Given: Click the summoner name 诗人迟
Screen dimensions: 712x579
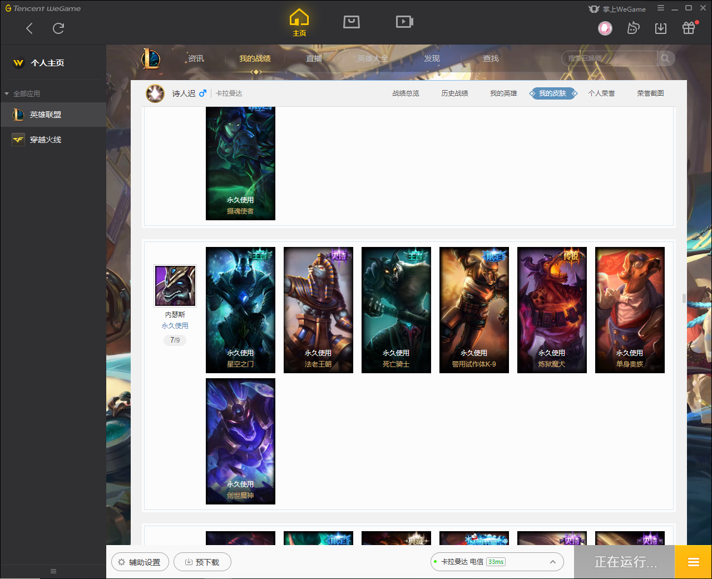Looking at the screenshot, I should pyautogui.click(x=184, y=93).
